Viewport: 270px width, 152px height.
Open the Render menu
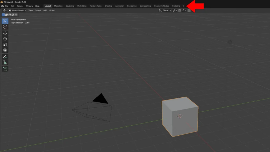coord(20,6)
